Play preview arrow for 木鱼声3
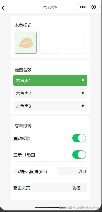Screen dimensions: 102x212 click(83, 106)
